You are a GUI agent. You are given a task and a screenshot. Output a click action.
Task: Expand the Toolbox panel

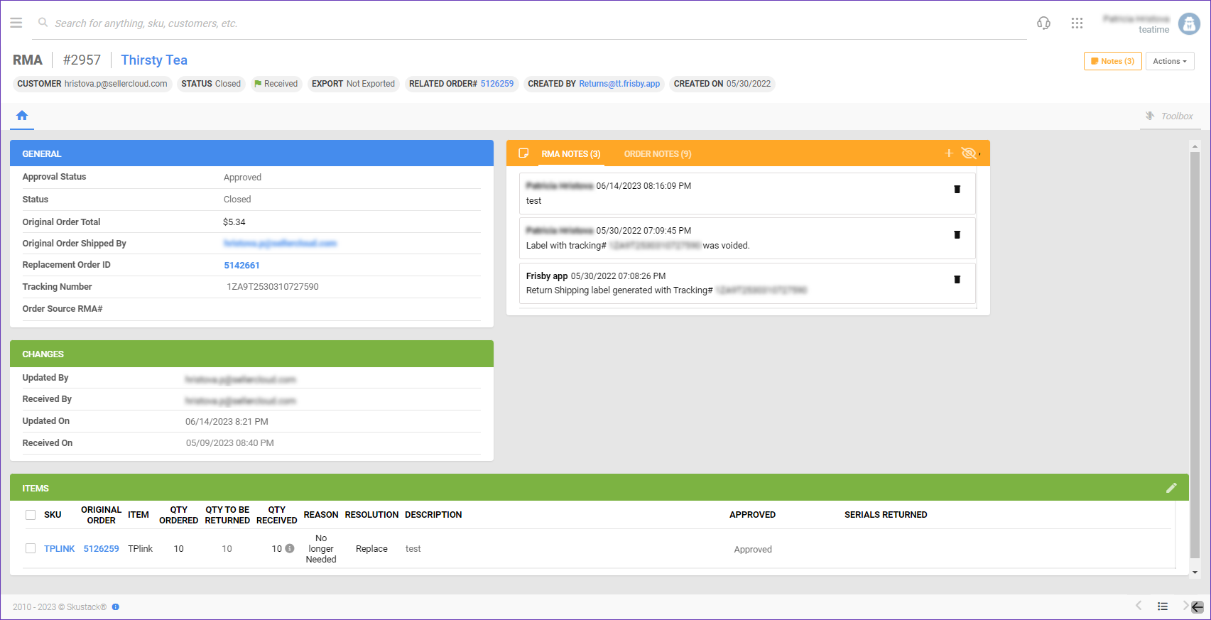point(1170,116)
